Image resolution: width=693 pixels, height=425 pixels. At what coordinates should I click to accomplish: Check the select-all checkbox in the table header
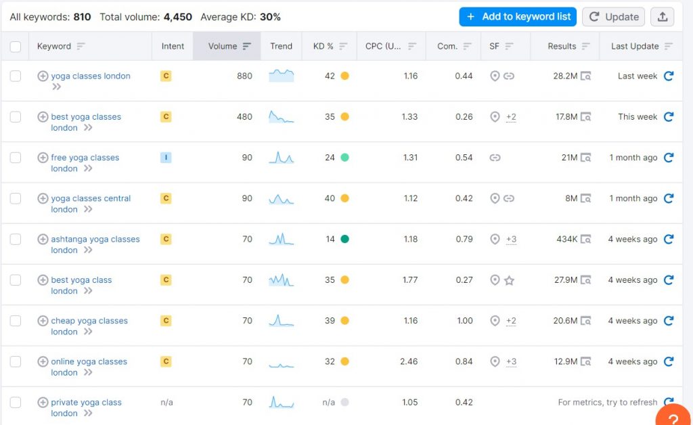pos(16,46)
